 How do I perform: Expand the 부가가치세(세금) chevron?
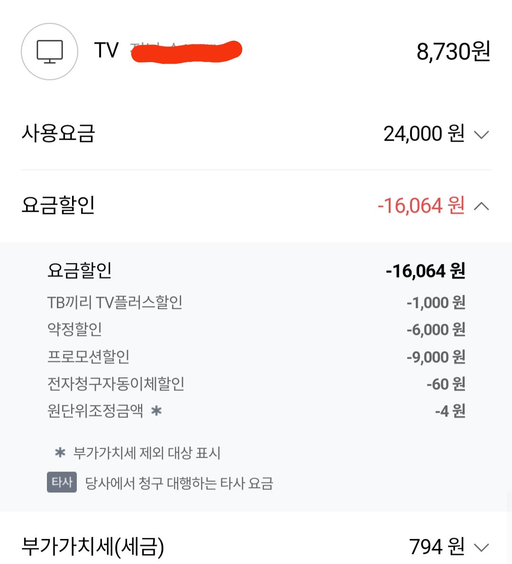tap(481, 548)
